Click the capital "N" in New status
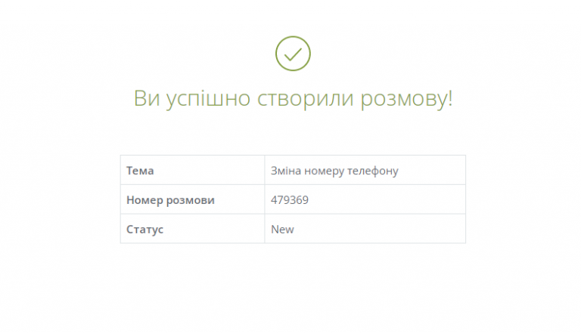 click(x=275, y=230)
